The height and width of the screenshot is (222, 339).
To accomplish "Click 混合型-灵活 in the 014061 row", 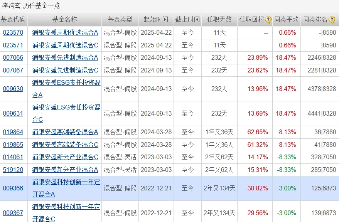I will [120, 157].
